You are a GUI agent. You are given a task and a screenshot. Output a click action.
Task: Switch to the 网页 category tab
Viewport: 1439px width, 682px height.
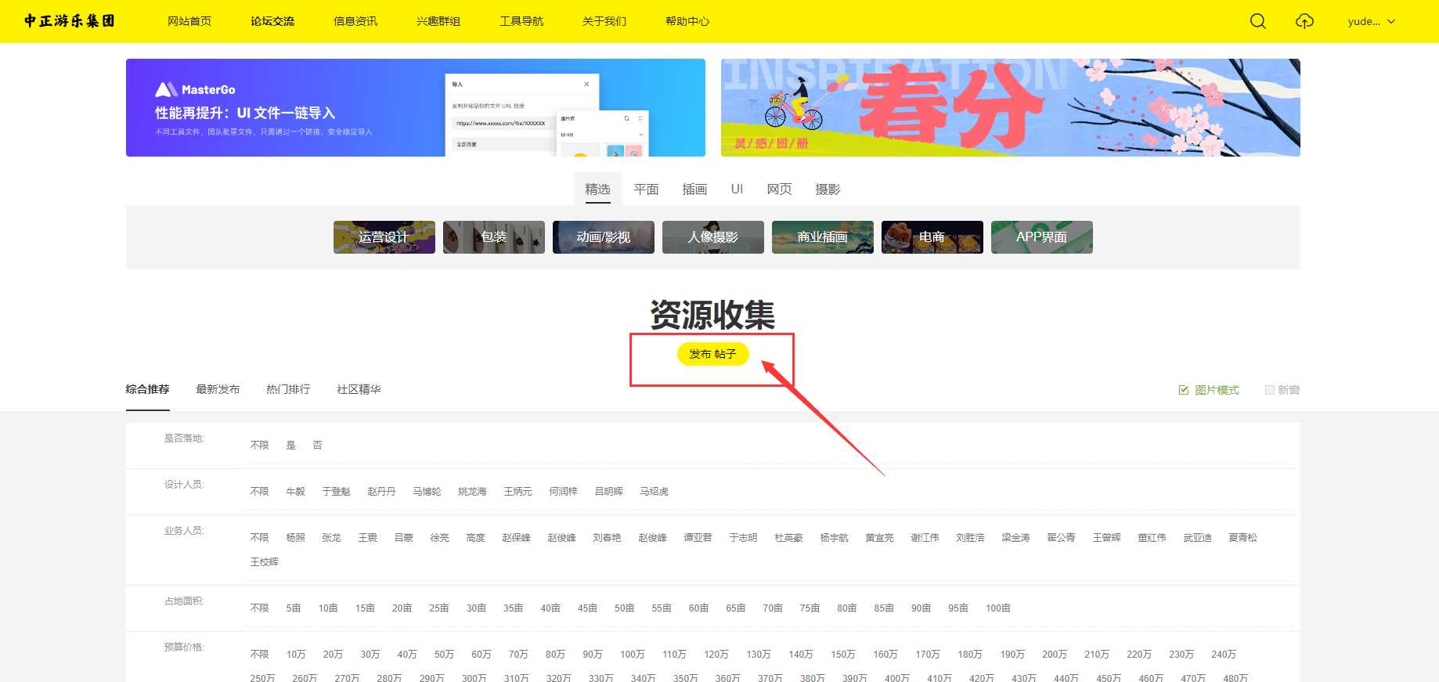[779, 189]
